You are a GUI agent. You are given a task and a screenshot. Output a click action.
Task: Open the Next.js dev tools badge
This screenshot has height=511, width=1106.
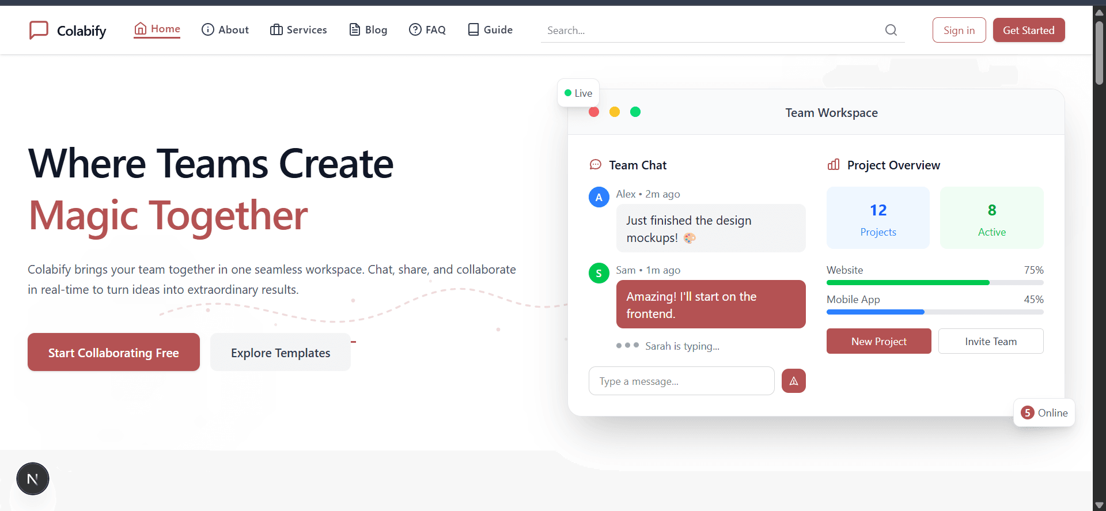coord(33,479)
